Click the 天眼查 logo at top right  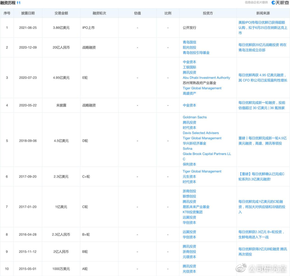click(x=280, y=3)
